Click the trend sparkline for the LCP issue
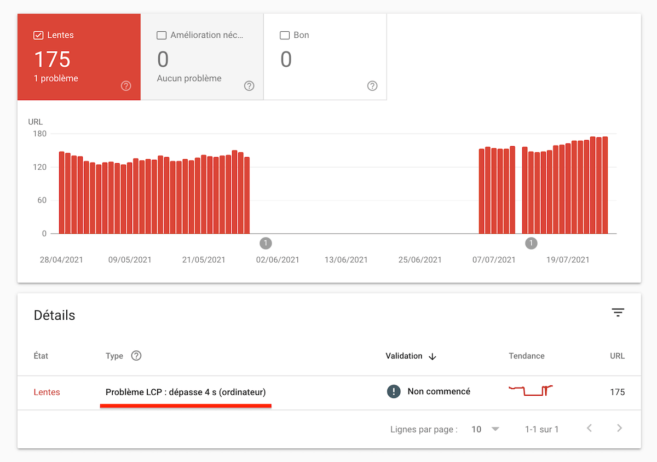This screenshot has height=462, width=657. point(531,391)
